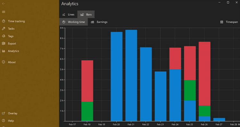Click the Tags label icon

pos(4,36)
